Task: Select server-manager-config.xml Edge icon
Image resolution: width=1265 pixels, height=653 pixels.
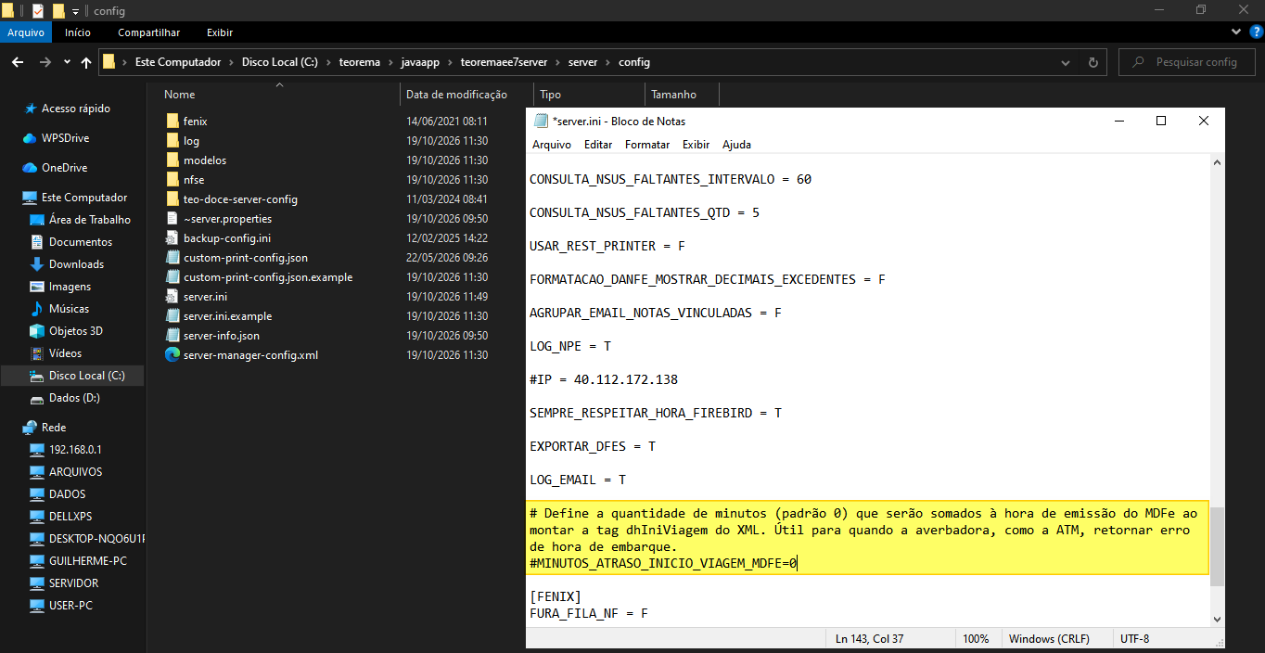Action: point(172,354)
